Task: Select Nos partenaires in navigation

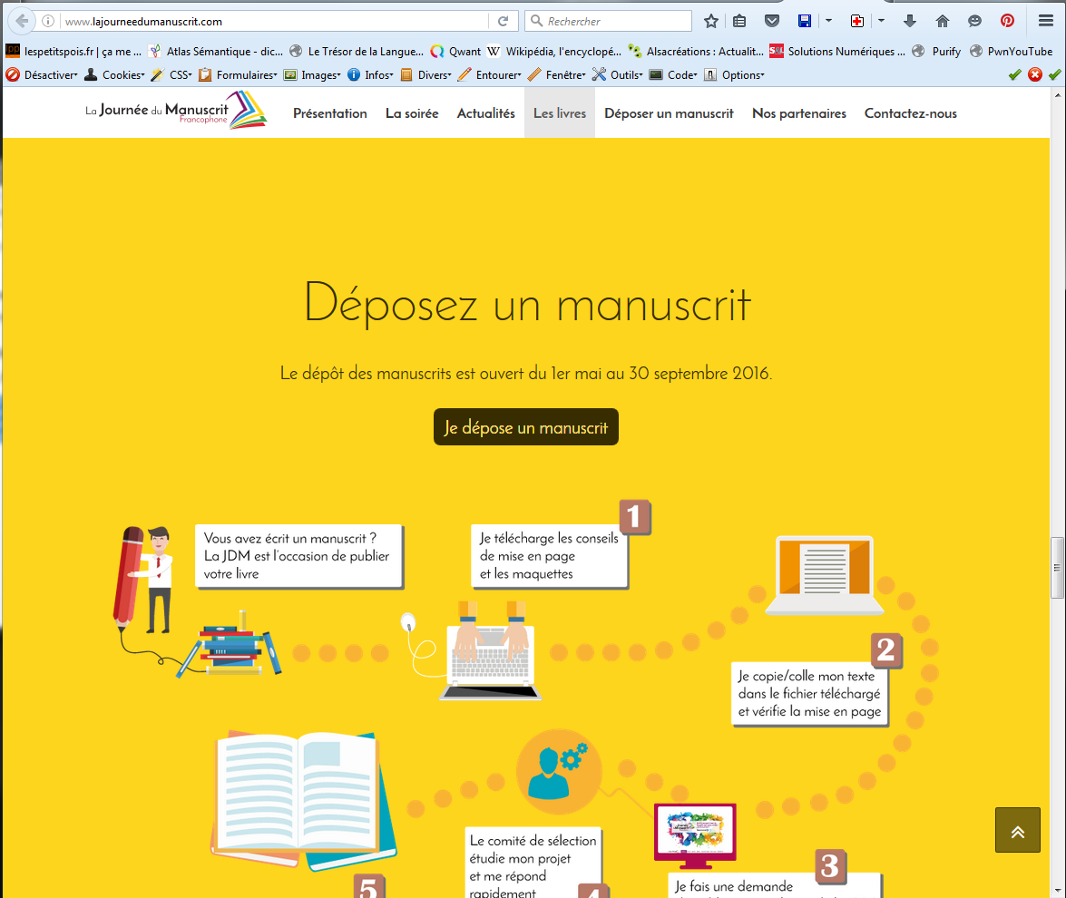Action: click(x=798, y=113)
